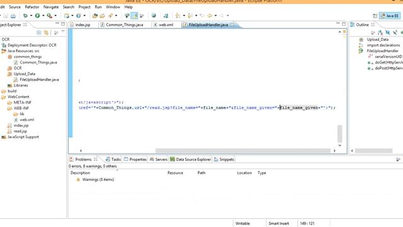Click the Open Type toolbar icon
This screenshot has width=403, height=227.
[x=95, y=16]
